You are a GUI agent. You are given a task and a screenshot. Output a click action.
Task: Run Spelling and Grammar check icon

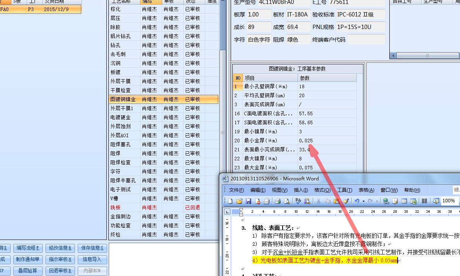pyautogui.click(x=298, y=201)
